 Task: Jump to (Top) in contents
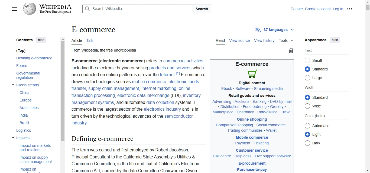coord(21,50)
